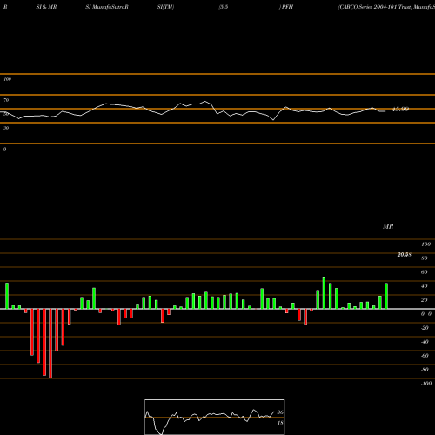The image size is (435, 435).
Task: Click the mini chart label 36
Action: pos(280,412)
